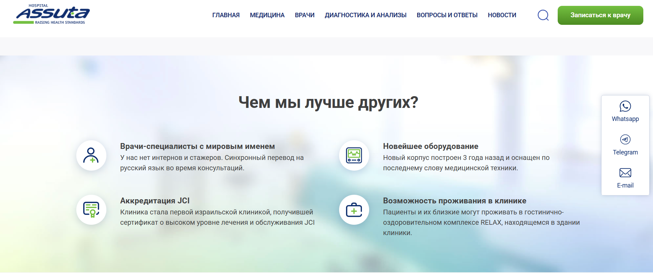Open ВОПРОСЫ И ОТВЕТЫ menu item
This screenshot has width=653, height=273.
[x=447, y=15]
